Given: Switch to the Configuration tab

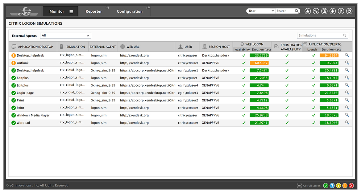Looking at the screenshot, I should click(130, 11).
